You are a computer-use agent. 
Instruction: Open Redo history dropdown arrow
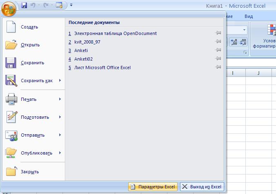[x=52, y=5]
